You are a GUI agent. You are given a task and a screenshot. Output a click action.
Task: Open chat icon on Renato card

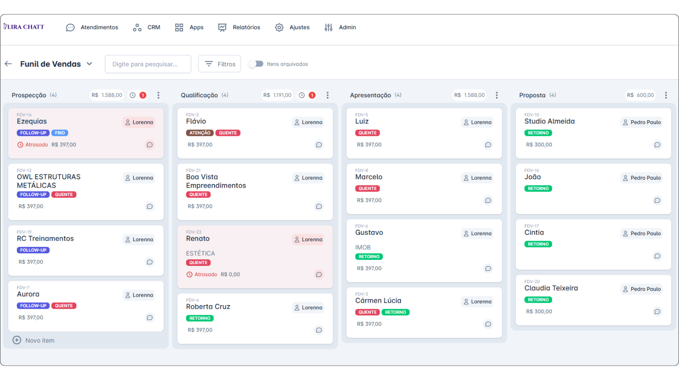(x=319, y=275)
